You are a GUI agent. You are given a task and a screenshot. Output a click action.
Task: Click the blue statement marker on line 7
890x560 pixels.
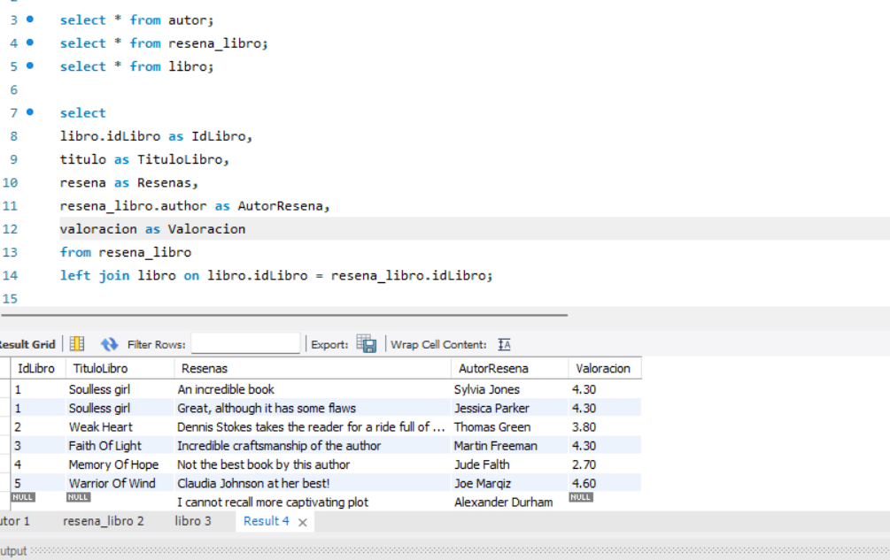[30, 112]
